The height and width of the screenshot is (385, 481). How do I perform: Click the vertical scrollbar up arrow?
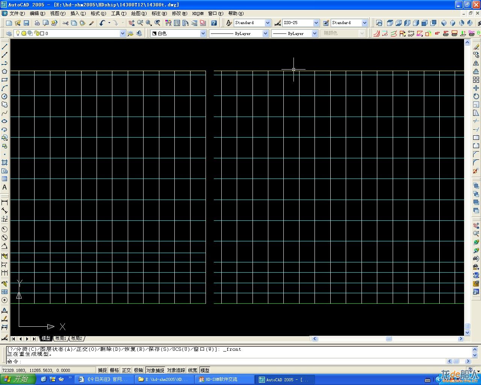[467, 42]
